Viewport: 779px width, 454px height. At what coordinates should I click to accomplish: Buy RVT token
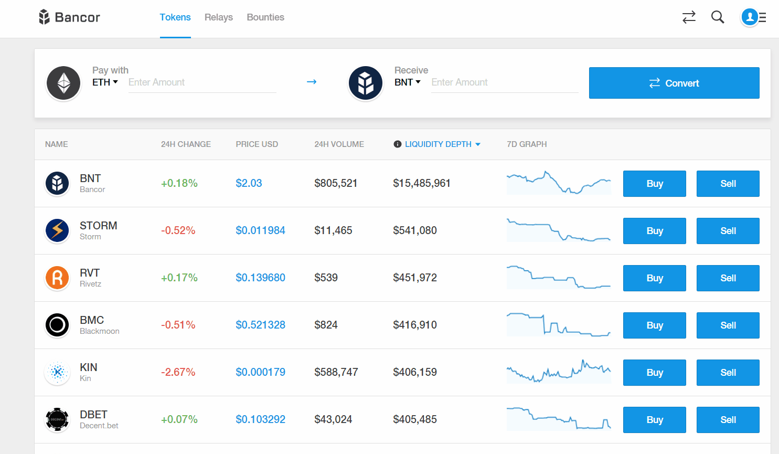click(x=655, y=278)
